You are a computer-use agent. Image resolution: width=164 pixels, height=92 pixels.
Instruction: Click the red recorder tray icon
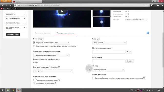pyautogui.click(x=138, y=90)
